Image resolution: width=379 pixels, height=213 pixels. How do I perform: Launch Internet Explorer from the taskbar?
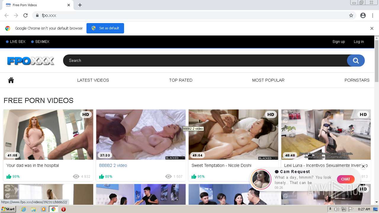tap(24, 209)
